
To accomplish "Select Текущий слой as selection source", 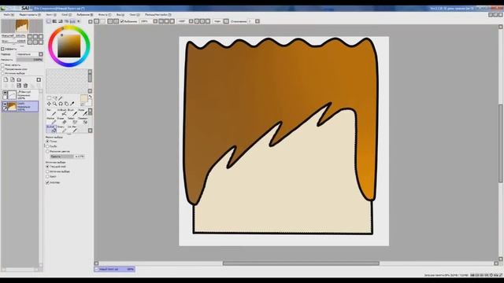I will [47, 167].
